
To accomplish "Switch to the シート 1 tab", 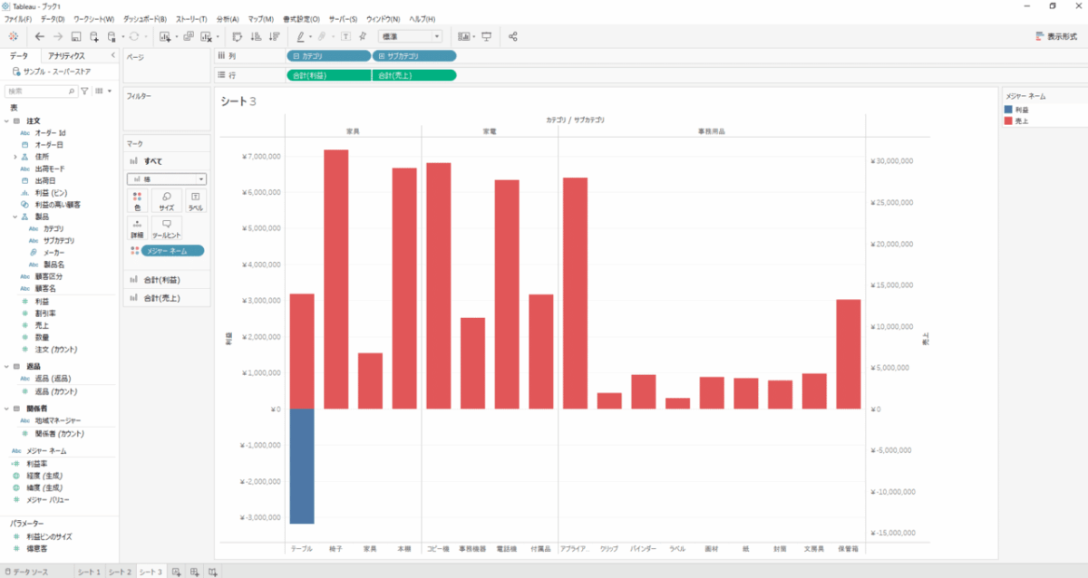I will click(x=88, y=572).
